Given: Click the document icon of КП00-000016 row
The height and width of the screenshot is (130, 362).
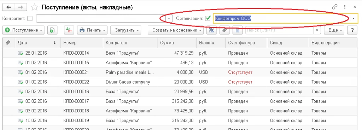Looking at the screenshot, I should coord(21,92).
